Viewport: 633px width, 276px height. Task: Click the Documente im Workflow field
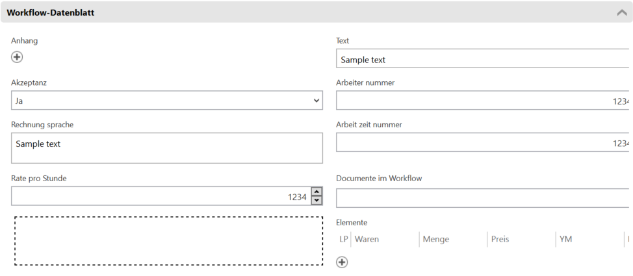pos(484,198)
